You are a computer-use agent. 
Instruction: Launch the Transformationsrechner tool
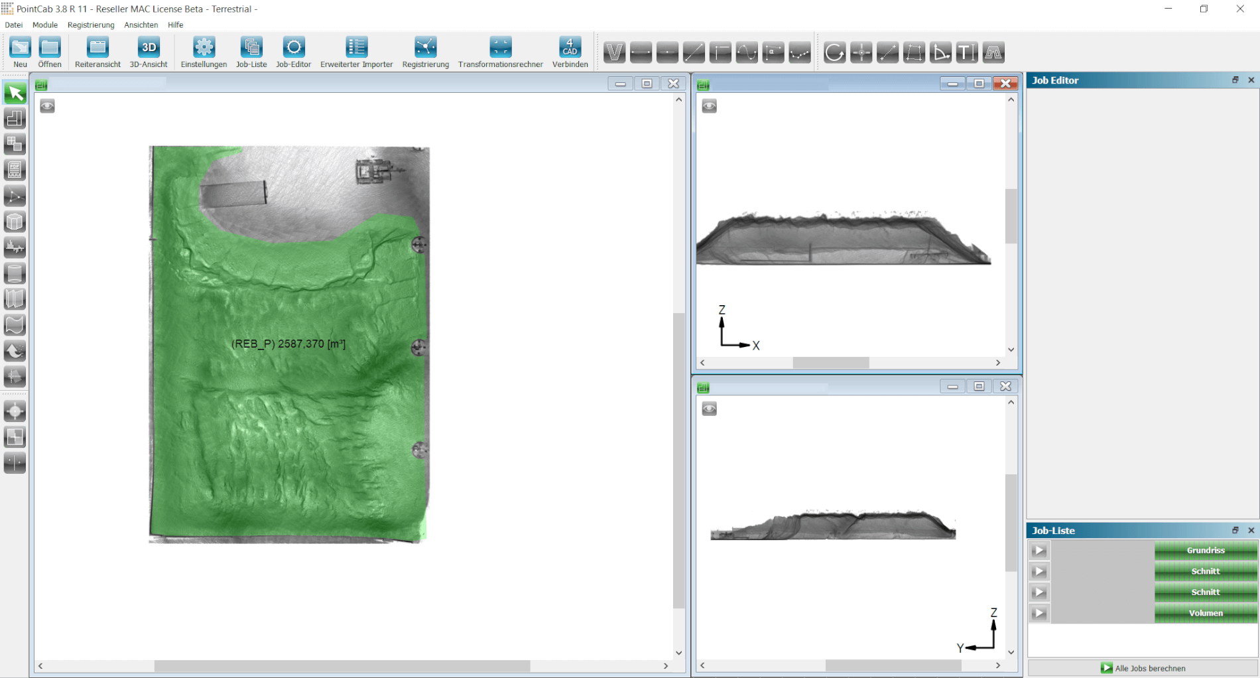500,48
